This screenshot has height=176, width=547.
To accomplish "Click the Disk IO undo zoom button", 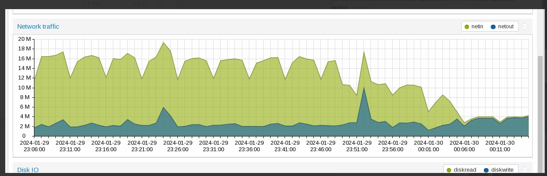I will click(525, 170).
